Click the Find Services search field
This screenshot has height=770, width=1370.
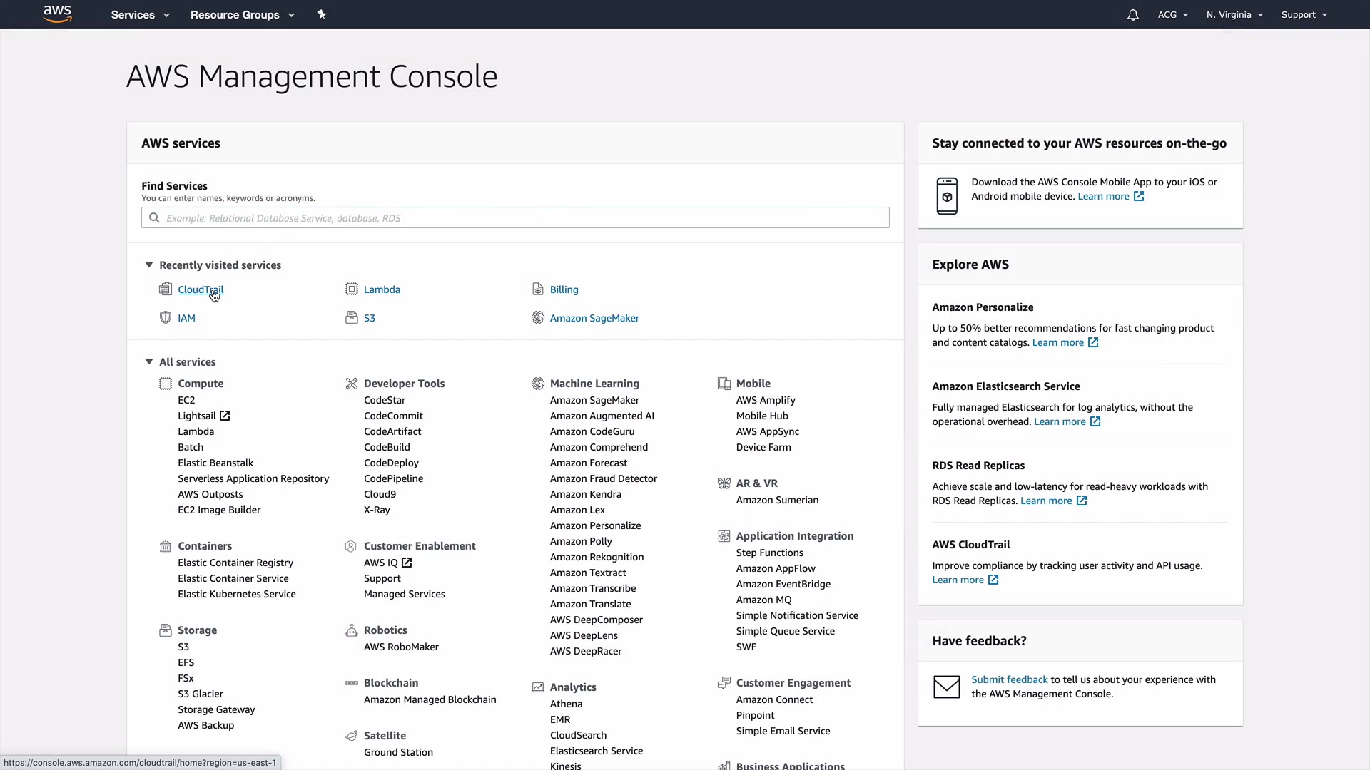pos(515,218)
